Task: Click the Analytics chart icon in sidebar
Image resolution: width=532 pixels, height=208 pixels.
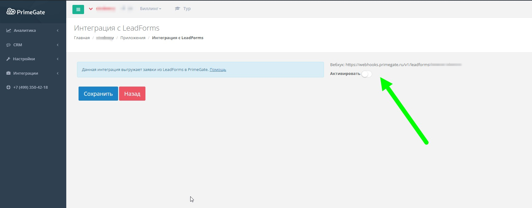Action: click(9, 30)
